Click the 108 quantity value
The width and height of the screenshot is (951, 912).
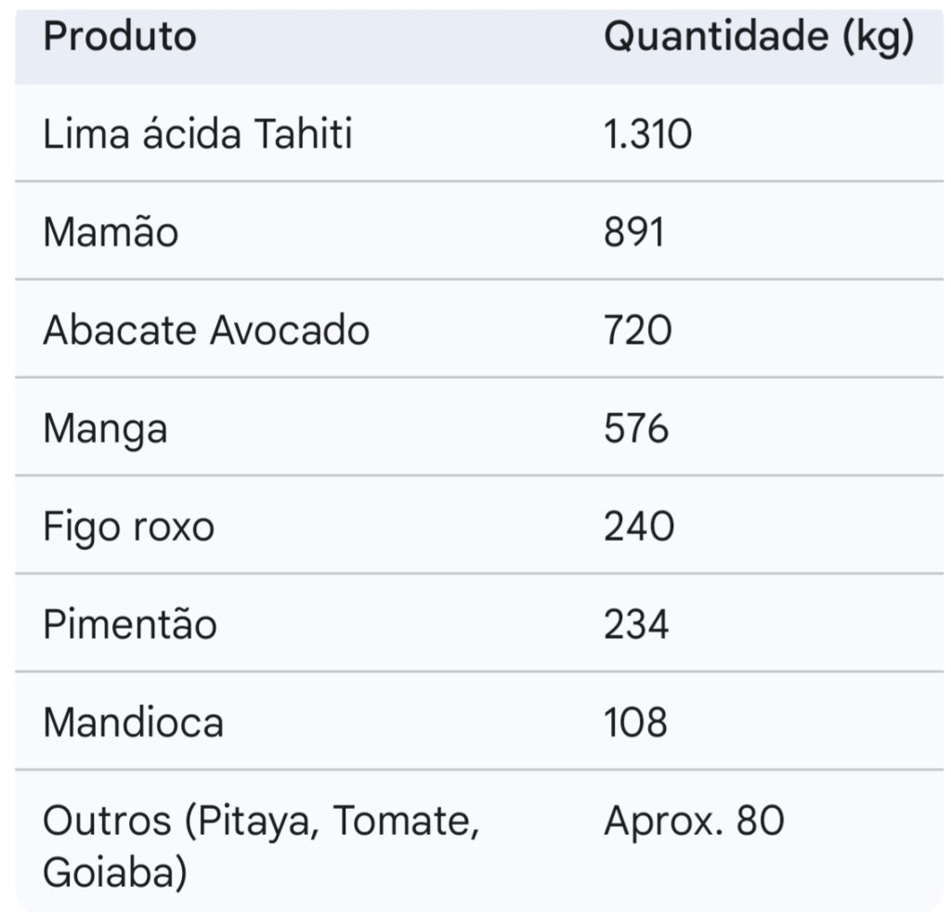coord(635,723)
